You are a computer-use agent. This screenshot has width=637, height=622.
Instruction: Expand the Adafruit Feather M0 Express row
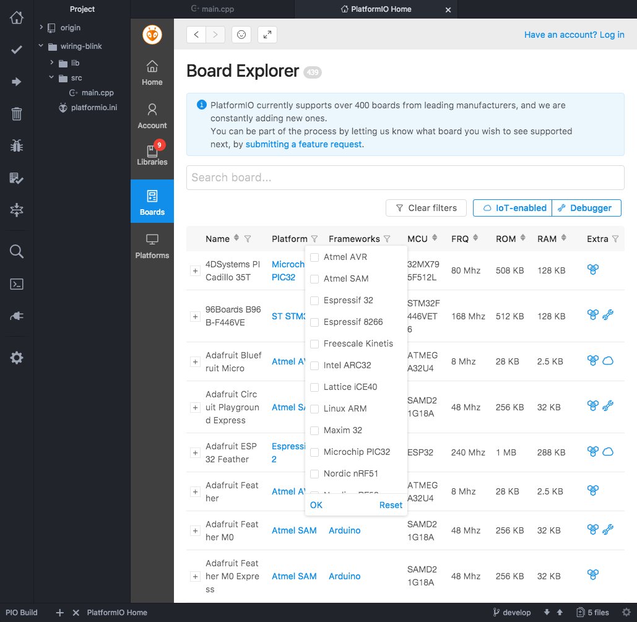coord(196,576)
